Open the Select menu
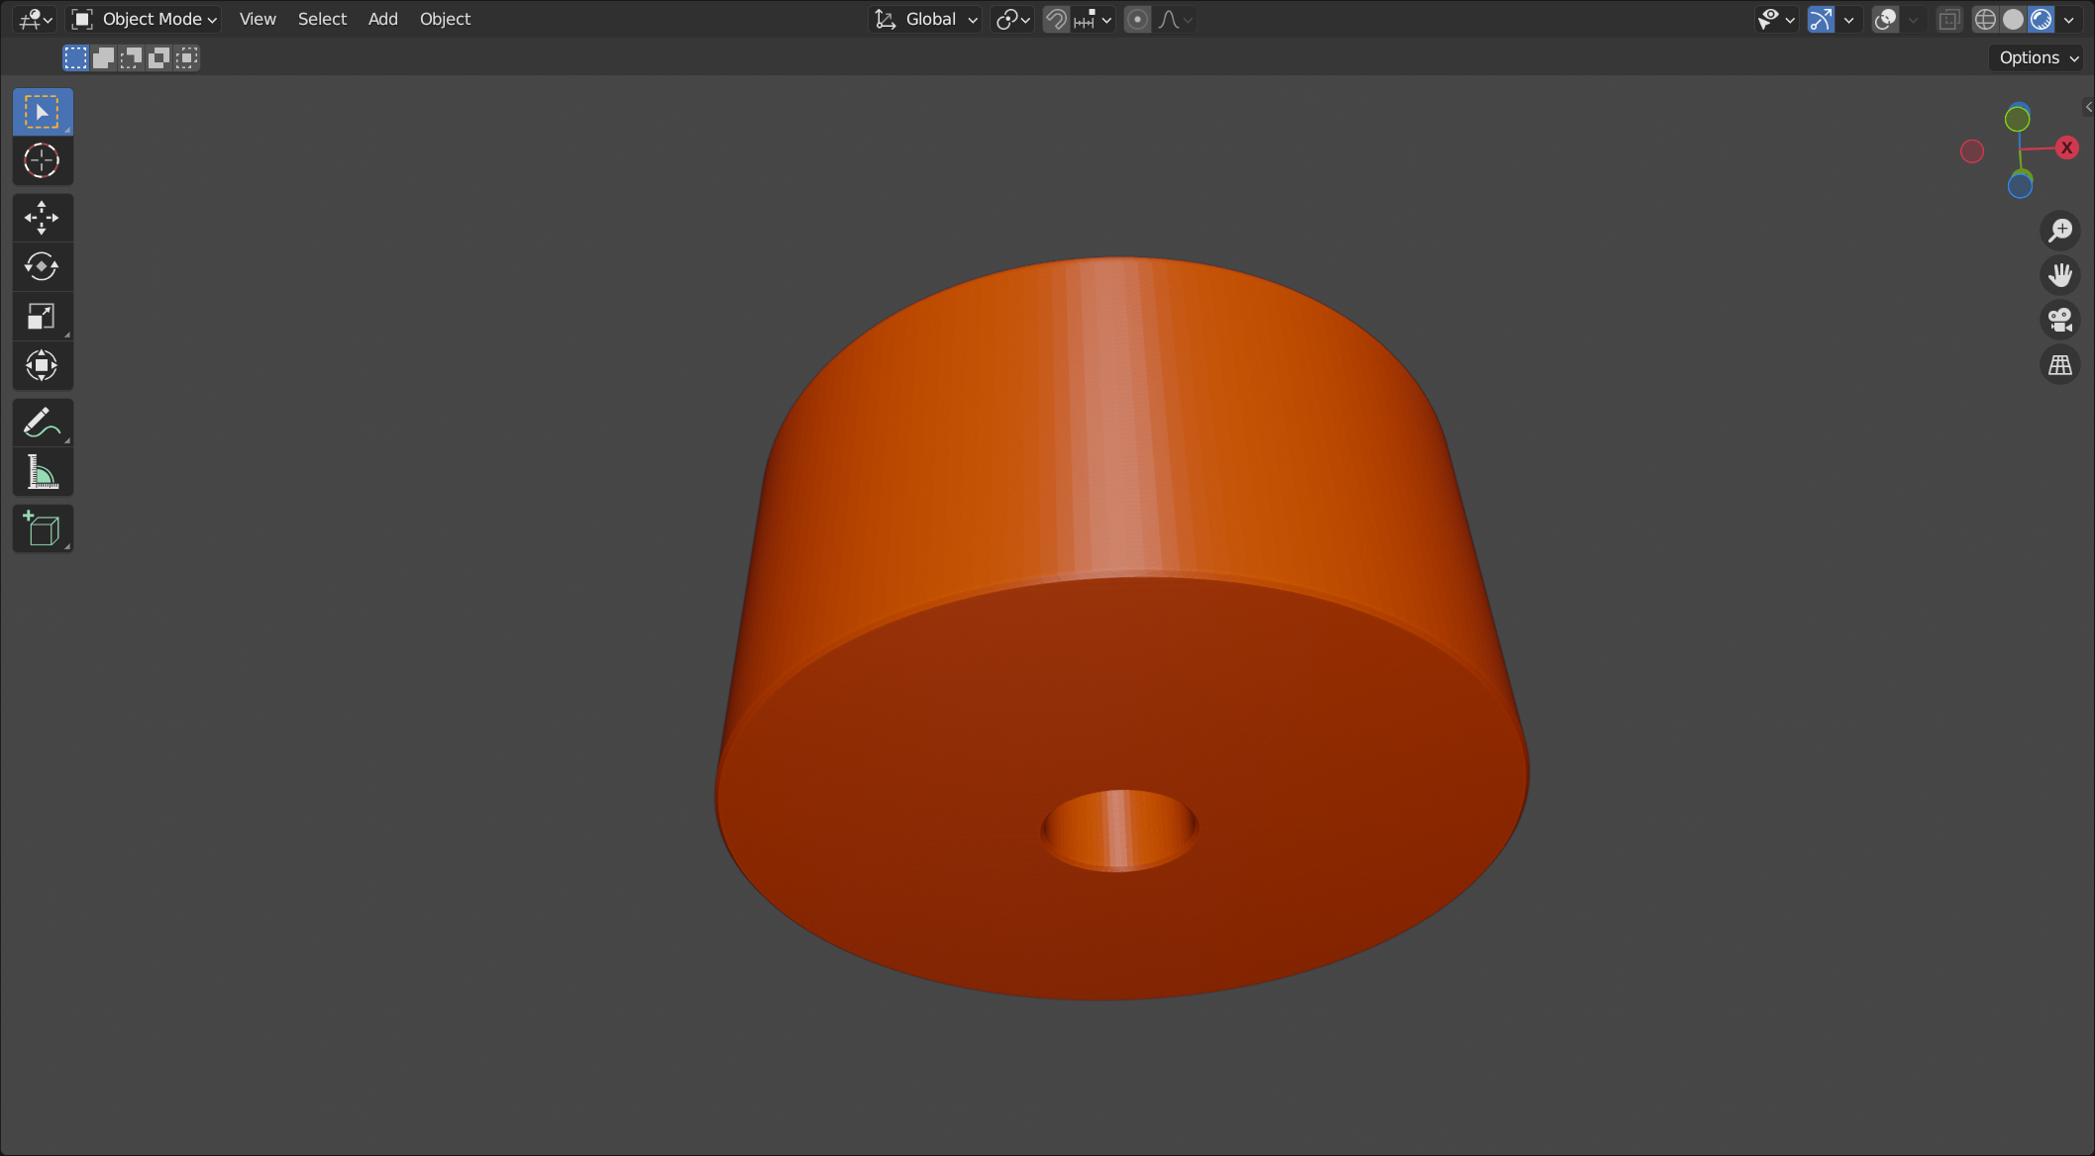Image resolution: width=2095 pixels, height=1156 pixels. pos(322,19)
